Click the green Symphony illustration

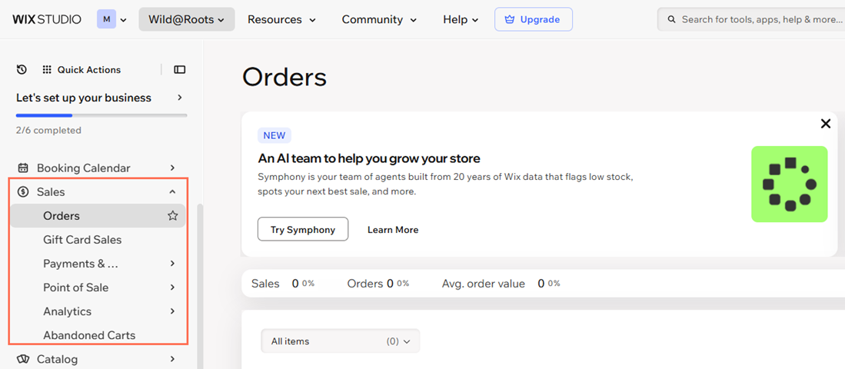tap(789, 184)
